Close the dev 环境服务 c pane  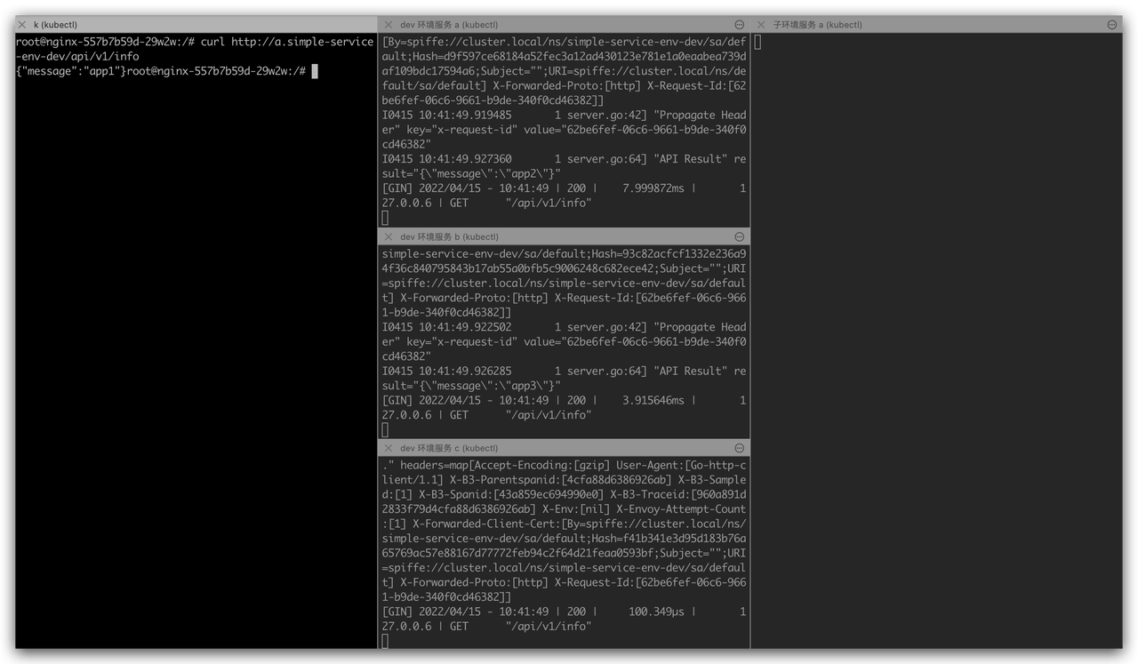click(389, 448)
